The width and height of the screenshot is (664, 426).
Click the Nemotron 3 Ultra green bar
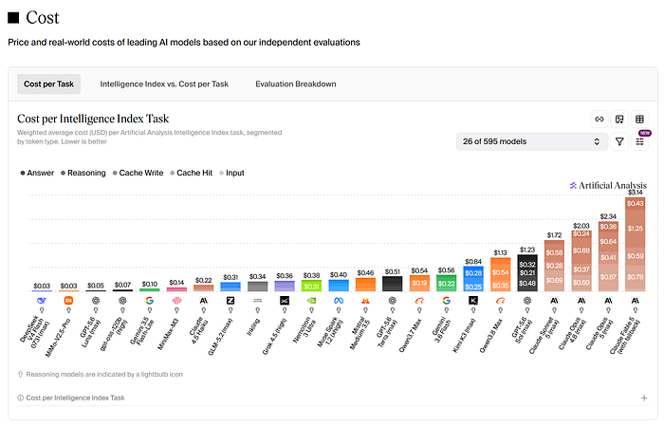[x=311, y=286]
